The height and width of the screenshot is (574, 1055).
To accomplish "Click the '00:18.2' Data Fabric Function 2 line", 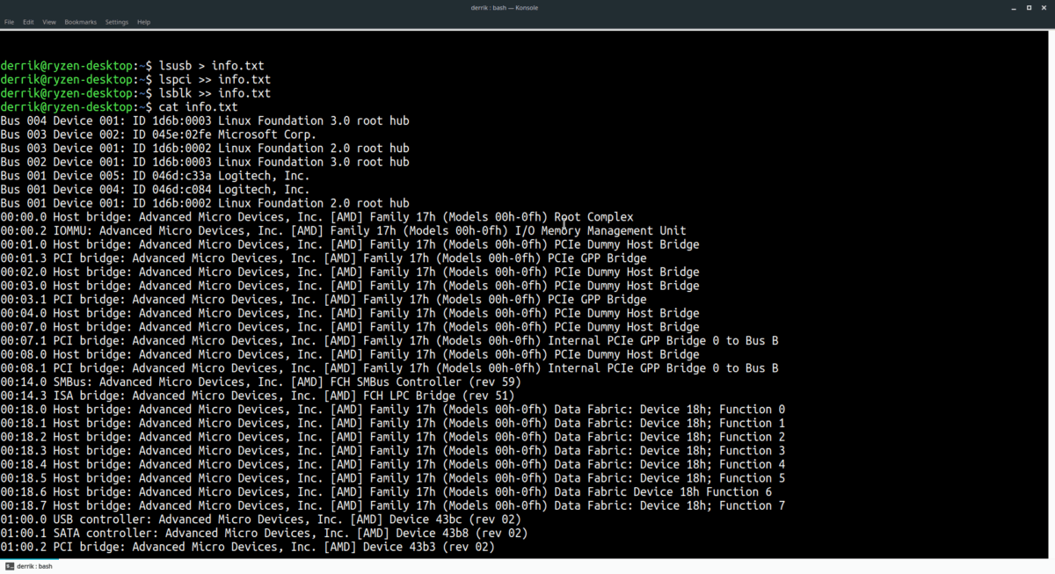I will (393, 438).
